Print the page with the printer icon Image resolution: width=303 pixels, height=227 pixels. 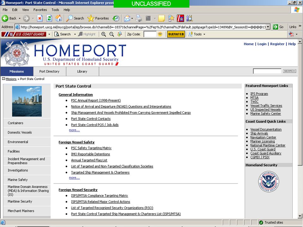click(x=139, y=18)
